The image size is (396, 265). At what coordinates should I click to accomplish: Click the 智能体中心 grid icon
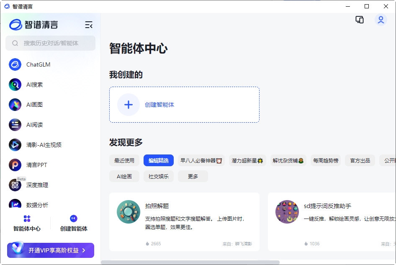[27, 218]
